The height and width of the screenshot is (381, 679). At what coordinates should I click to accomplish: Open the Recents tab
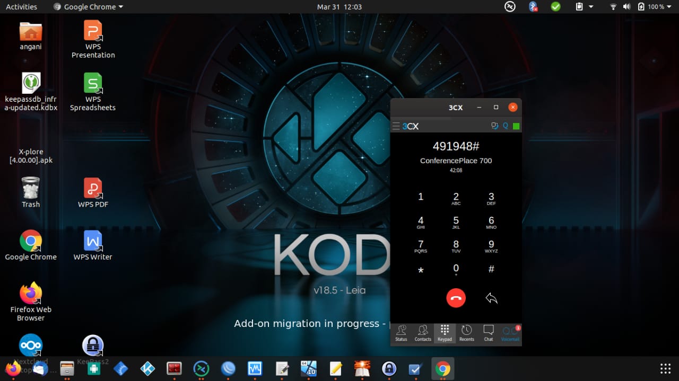[x=466, y=333]
